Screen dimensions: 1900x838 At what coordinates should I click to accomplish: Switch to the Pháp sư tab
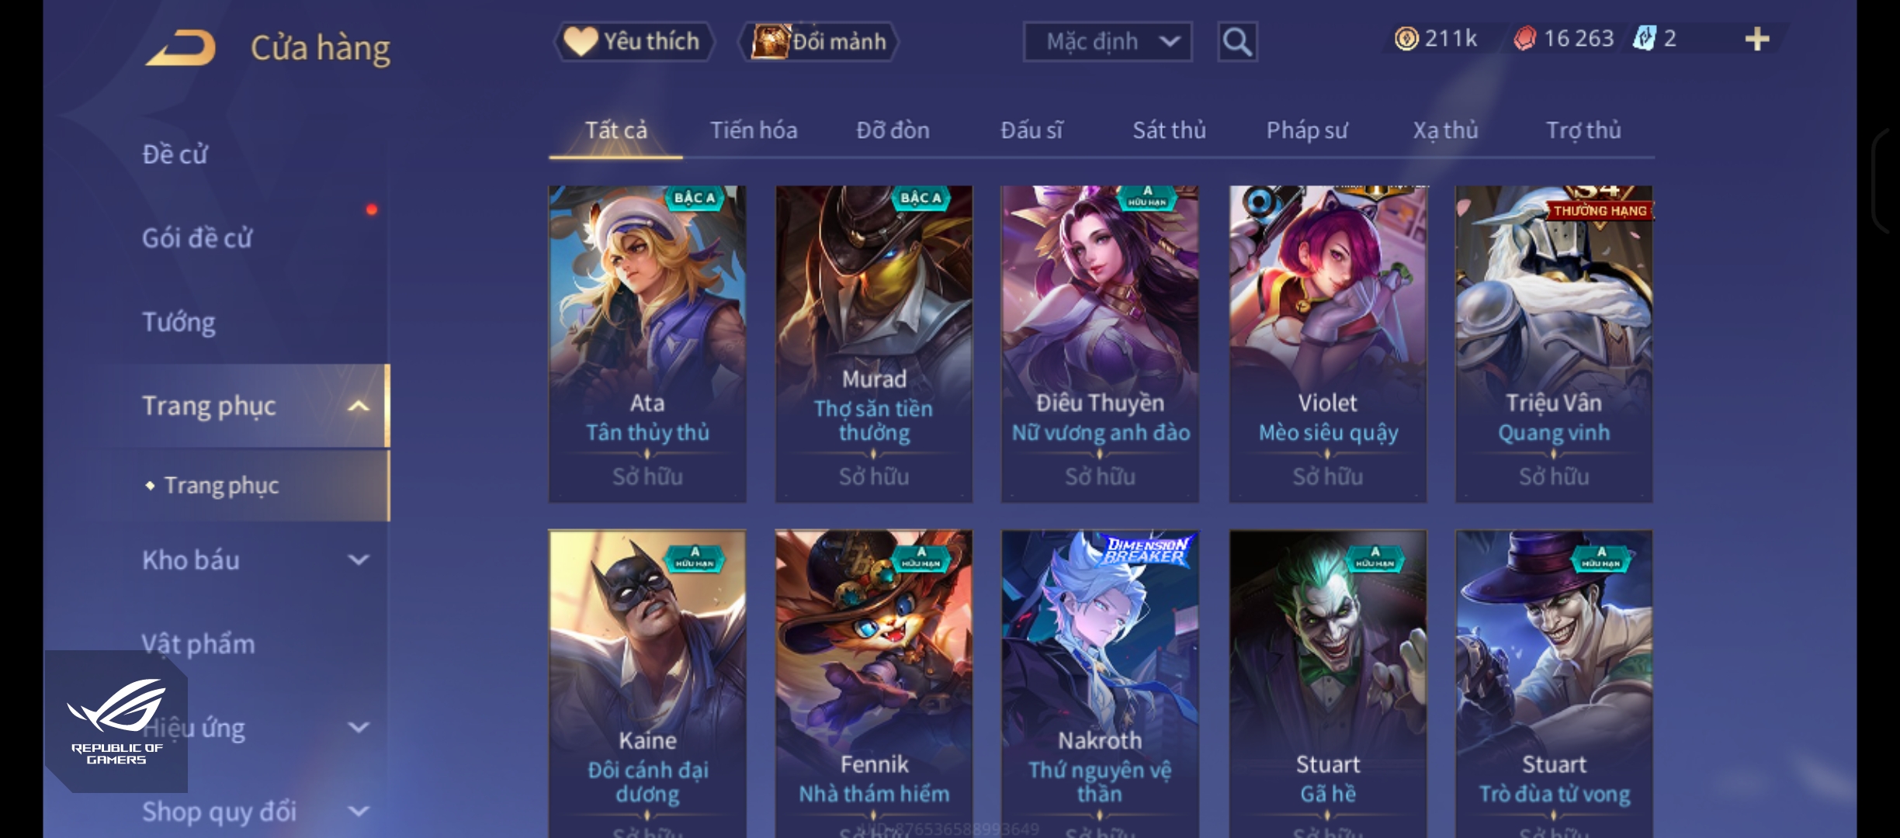tap(1307, 130)
